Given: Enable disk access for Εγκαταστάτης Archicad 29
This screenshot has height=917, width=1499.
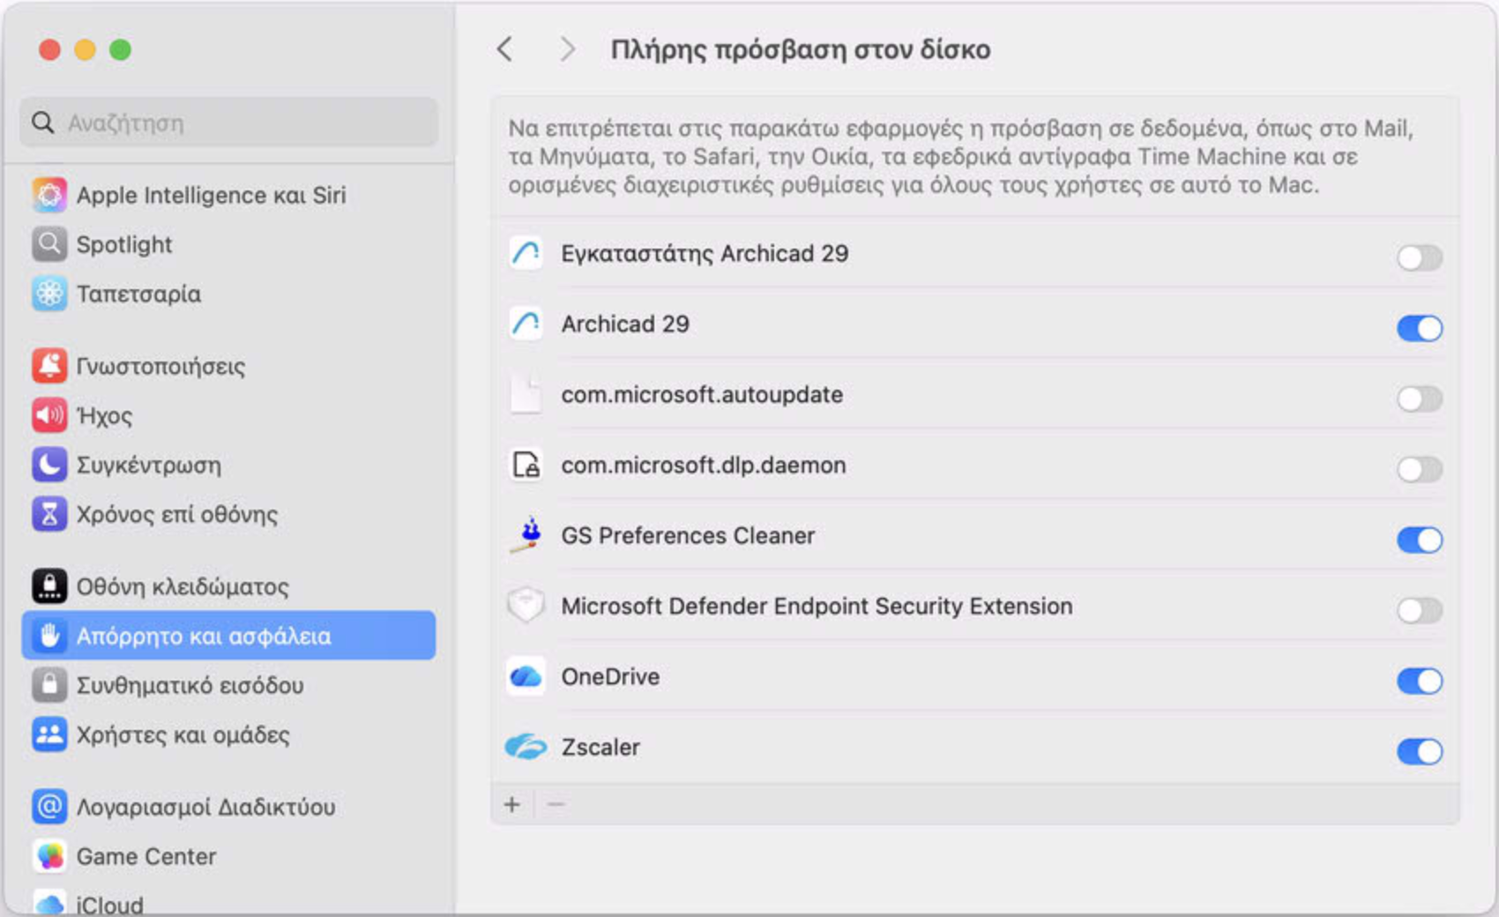Looking at the screenshot, I should pos(1420,257).
